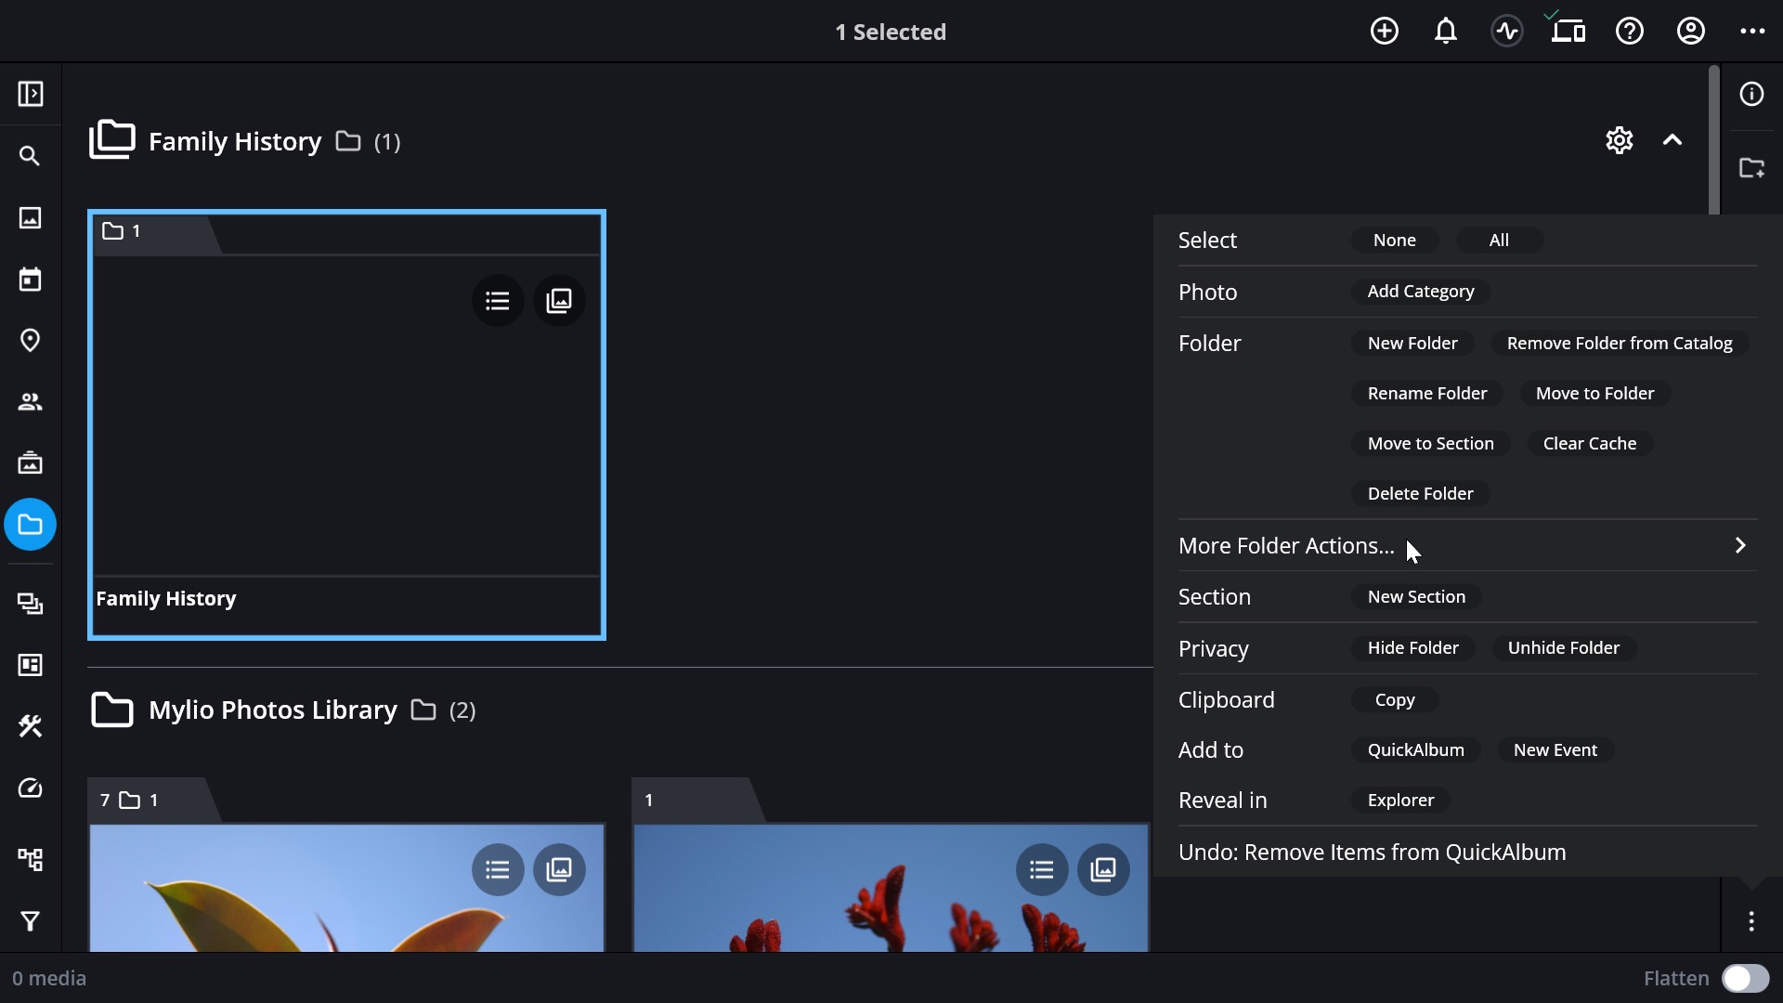This screenshot has width=1783, height=1003.
Task: Open the account profile icon
Action: click(1691, 32)
